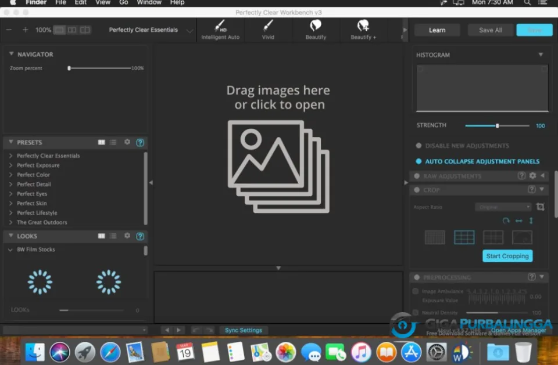Select the golden spiral crop overlay
Viewport: 558px width, 365px height.
(x=522, y=237)
